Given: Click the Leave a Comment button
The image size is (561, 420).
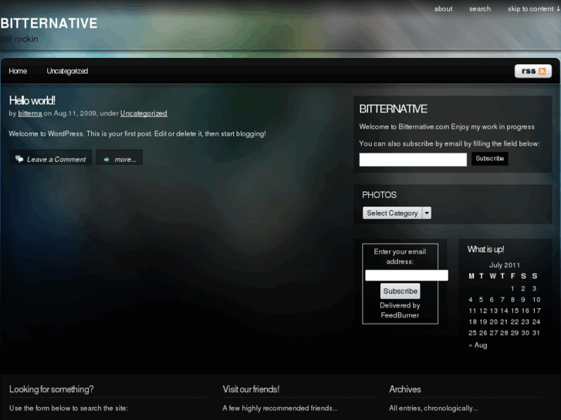Looking at the screenshot, I should (50, 159).
